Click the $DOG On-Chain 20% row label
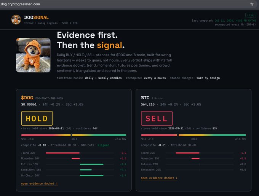This screenshot has height=196, width=259. (x=30, y=175)
